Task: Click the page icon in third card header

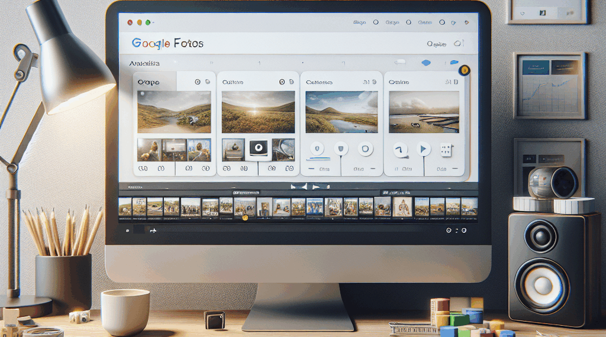Action: pyautogui.click(x=374, y=82)
